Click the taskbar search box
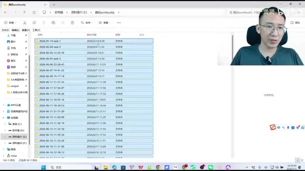The height and width of the screenshot is (171, 305). (x=71, y=167)
